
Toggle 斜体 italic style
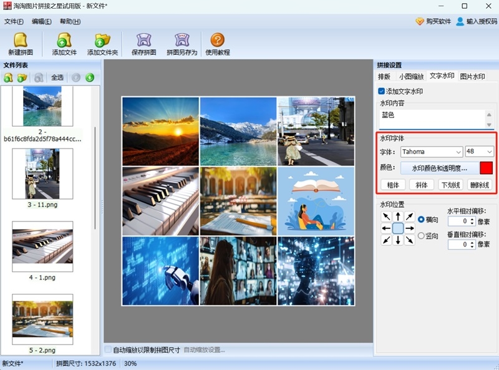point(422,185)
